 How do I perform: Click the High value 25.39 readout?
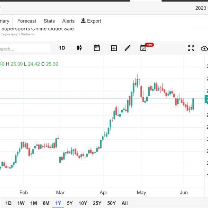click(x=17, y=64)
